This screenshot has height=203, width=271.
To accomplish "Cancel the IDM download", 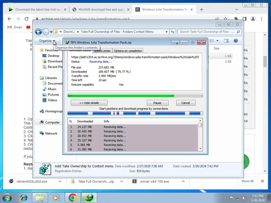I will click(186, 103).
